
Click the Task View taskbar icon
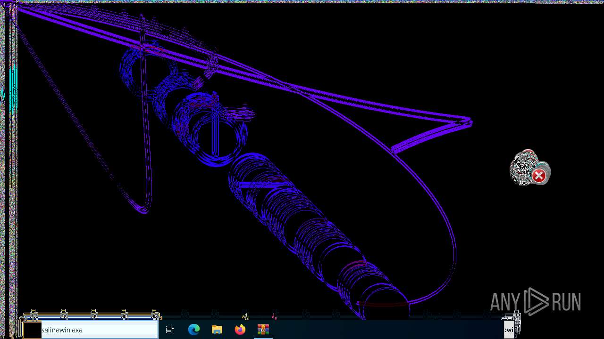point(170,330)
